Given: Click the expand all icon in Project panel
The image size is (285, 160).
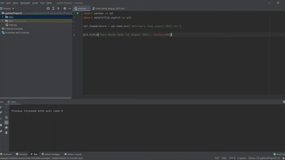Looking at the screenshot, I should point(53,8).
